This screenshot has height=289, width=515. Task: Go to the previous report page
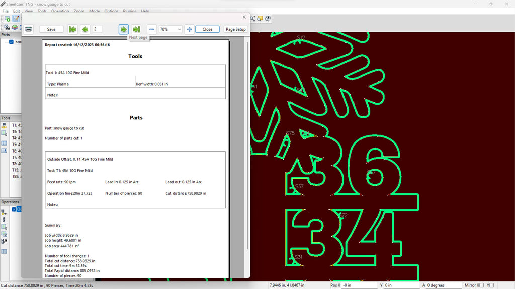[85, 29]
